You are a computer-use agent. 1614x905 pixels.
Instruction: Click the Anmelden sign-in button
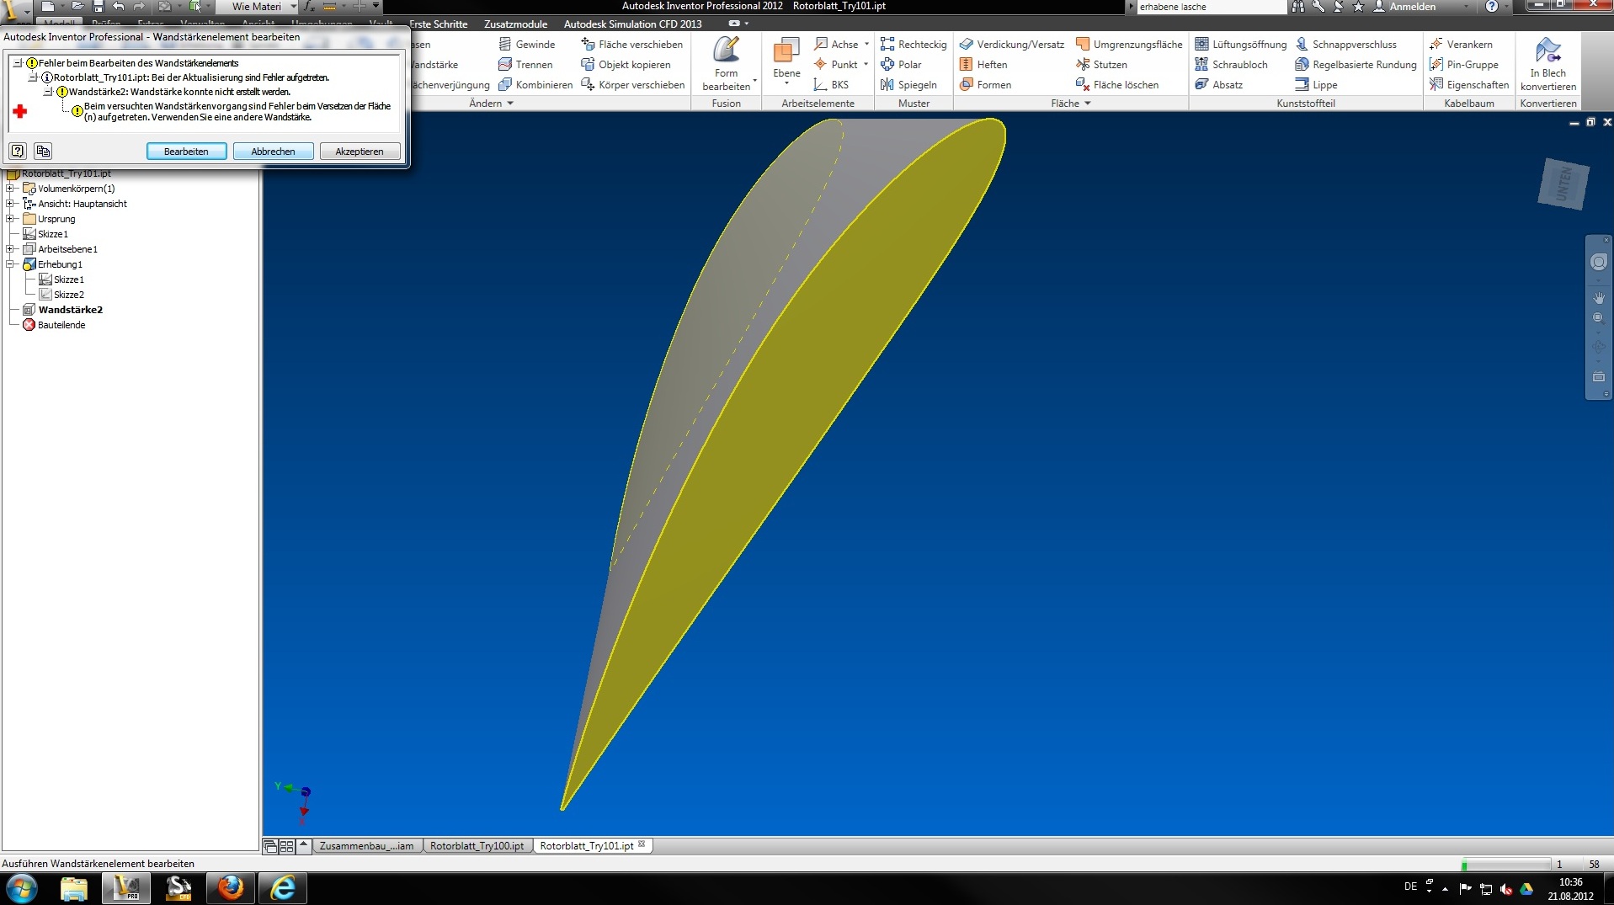[x=1405, y=7]
